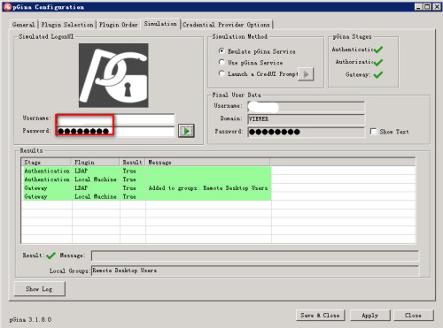Click the Launch CredUI Prompt arrow button
The image size is (443, 328).
pyautogui.click(x=306, y=74)
